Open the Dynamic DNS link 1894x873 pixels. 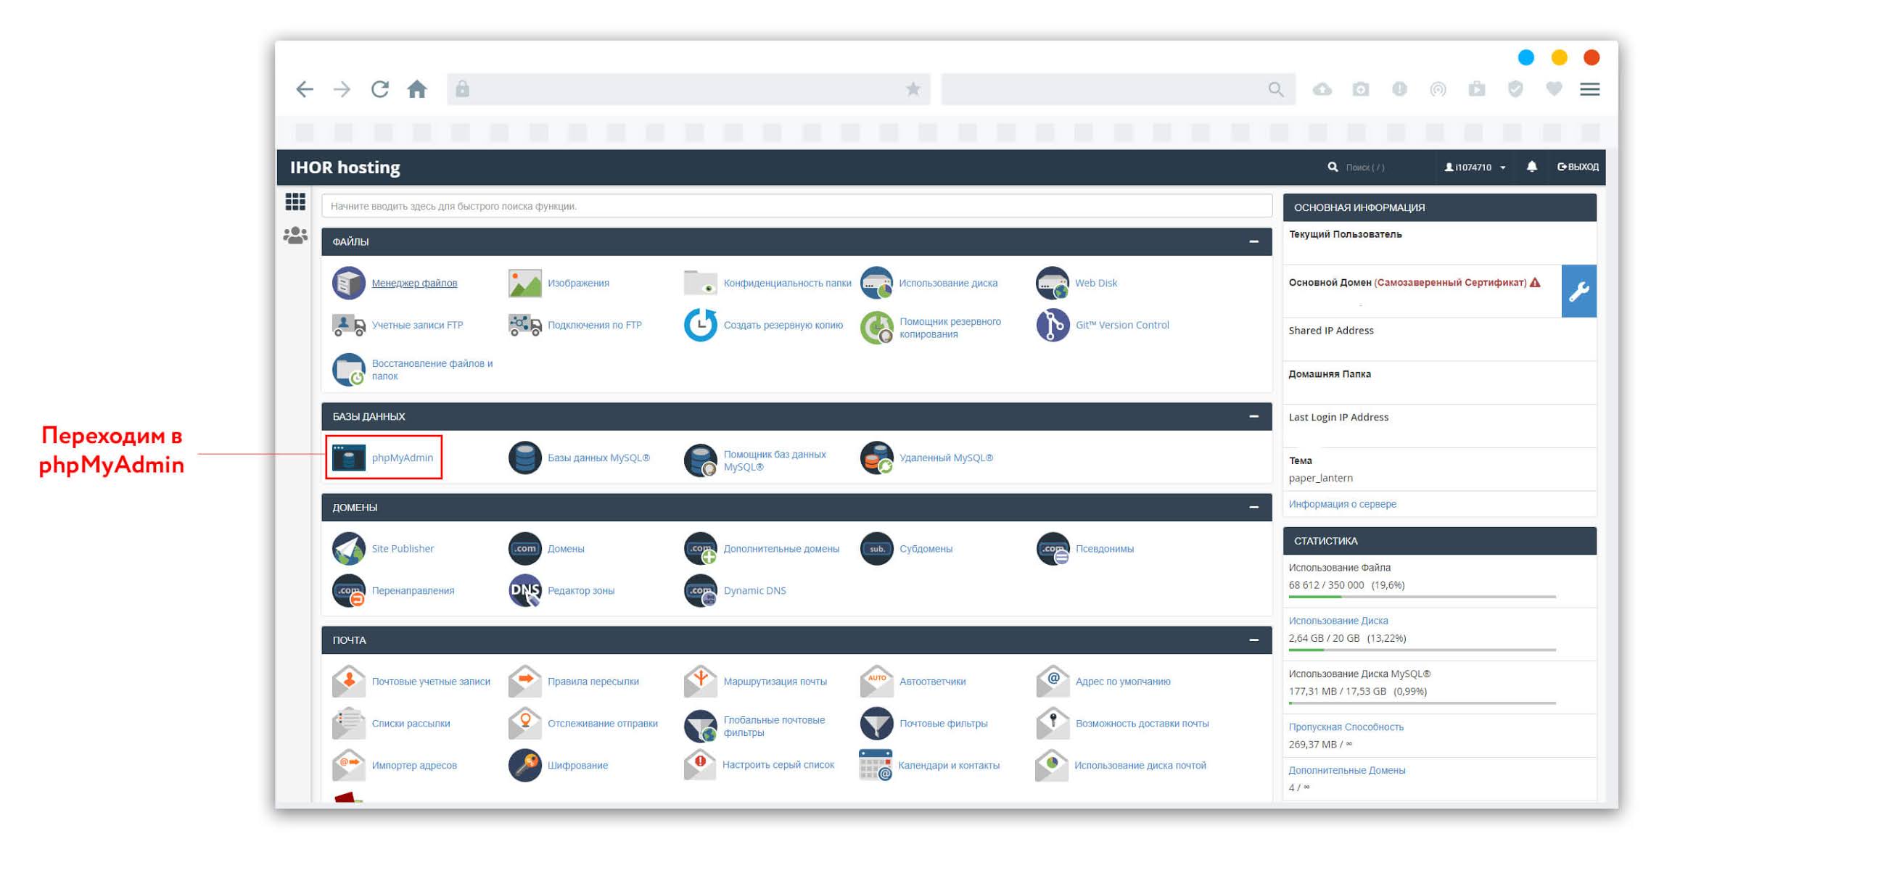(754, 591)
